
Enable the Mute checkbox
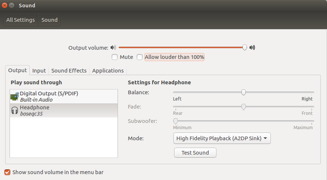point(115,57)
